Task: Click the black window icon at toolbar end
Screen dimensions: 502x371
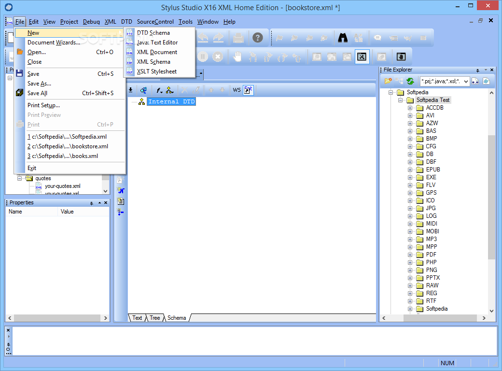Action: coord(401,57)
